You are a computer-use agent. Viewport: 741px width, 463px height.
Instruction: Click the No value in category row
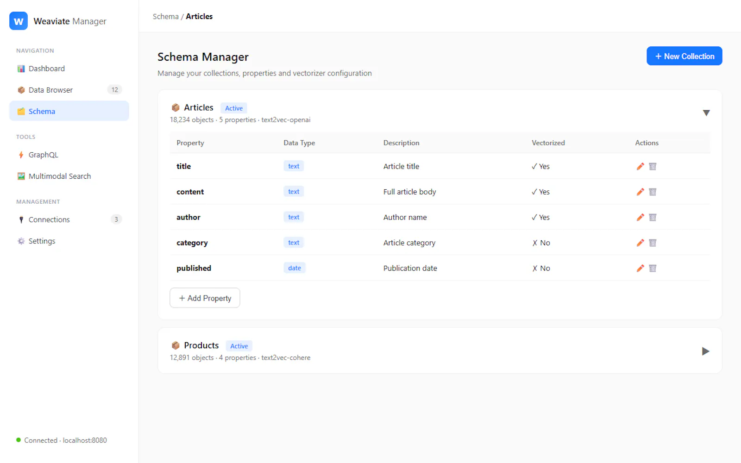(541, 243)
